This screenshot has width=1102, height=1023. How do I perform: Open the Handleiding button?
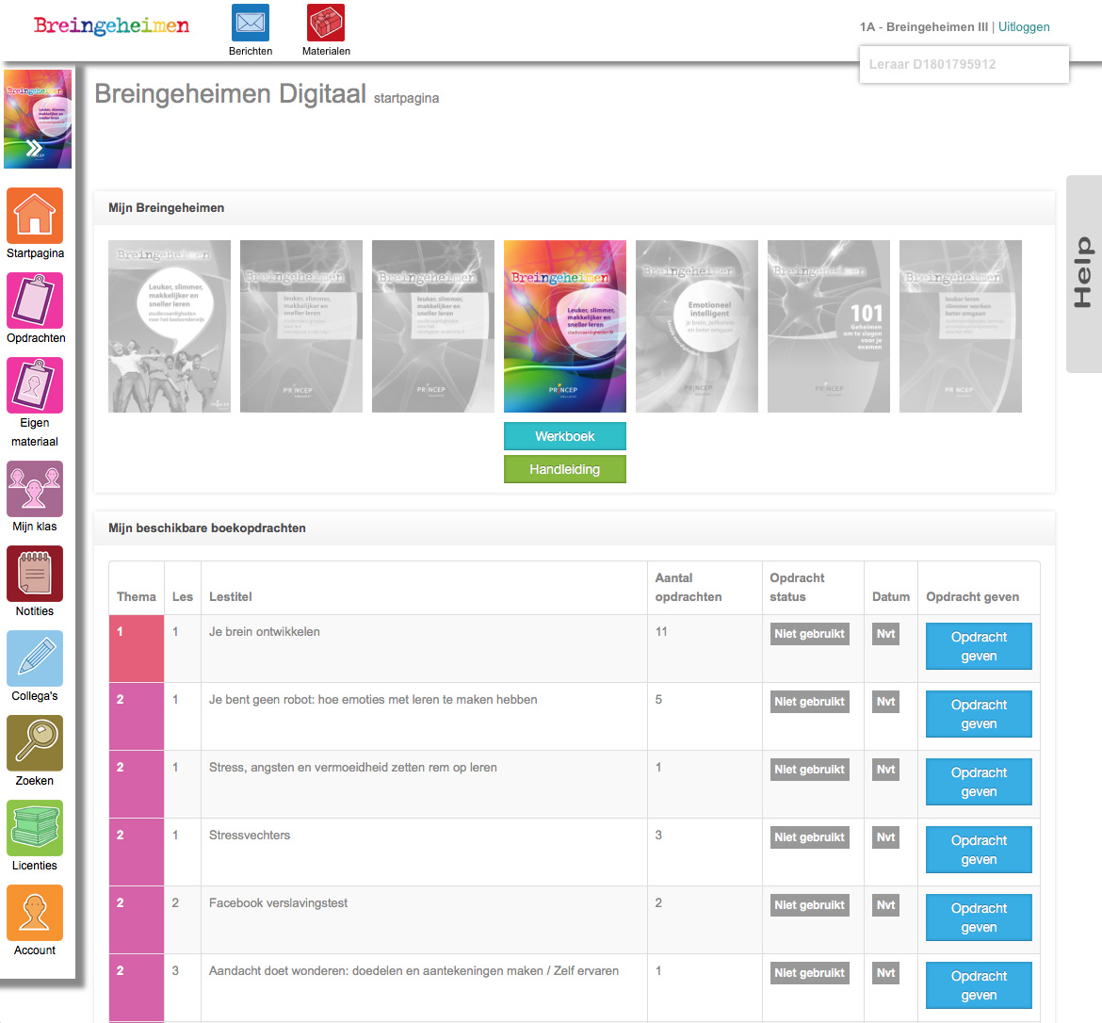click(x=565, y=469)
